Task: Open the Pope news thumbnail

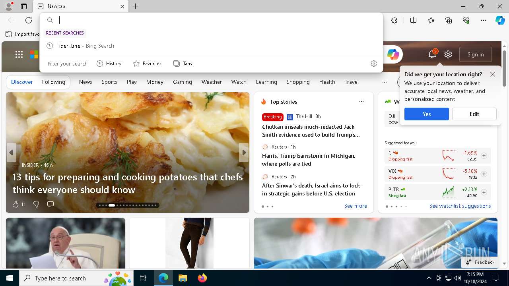Action: click(x=66, y=243)
